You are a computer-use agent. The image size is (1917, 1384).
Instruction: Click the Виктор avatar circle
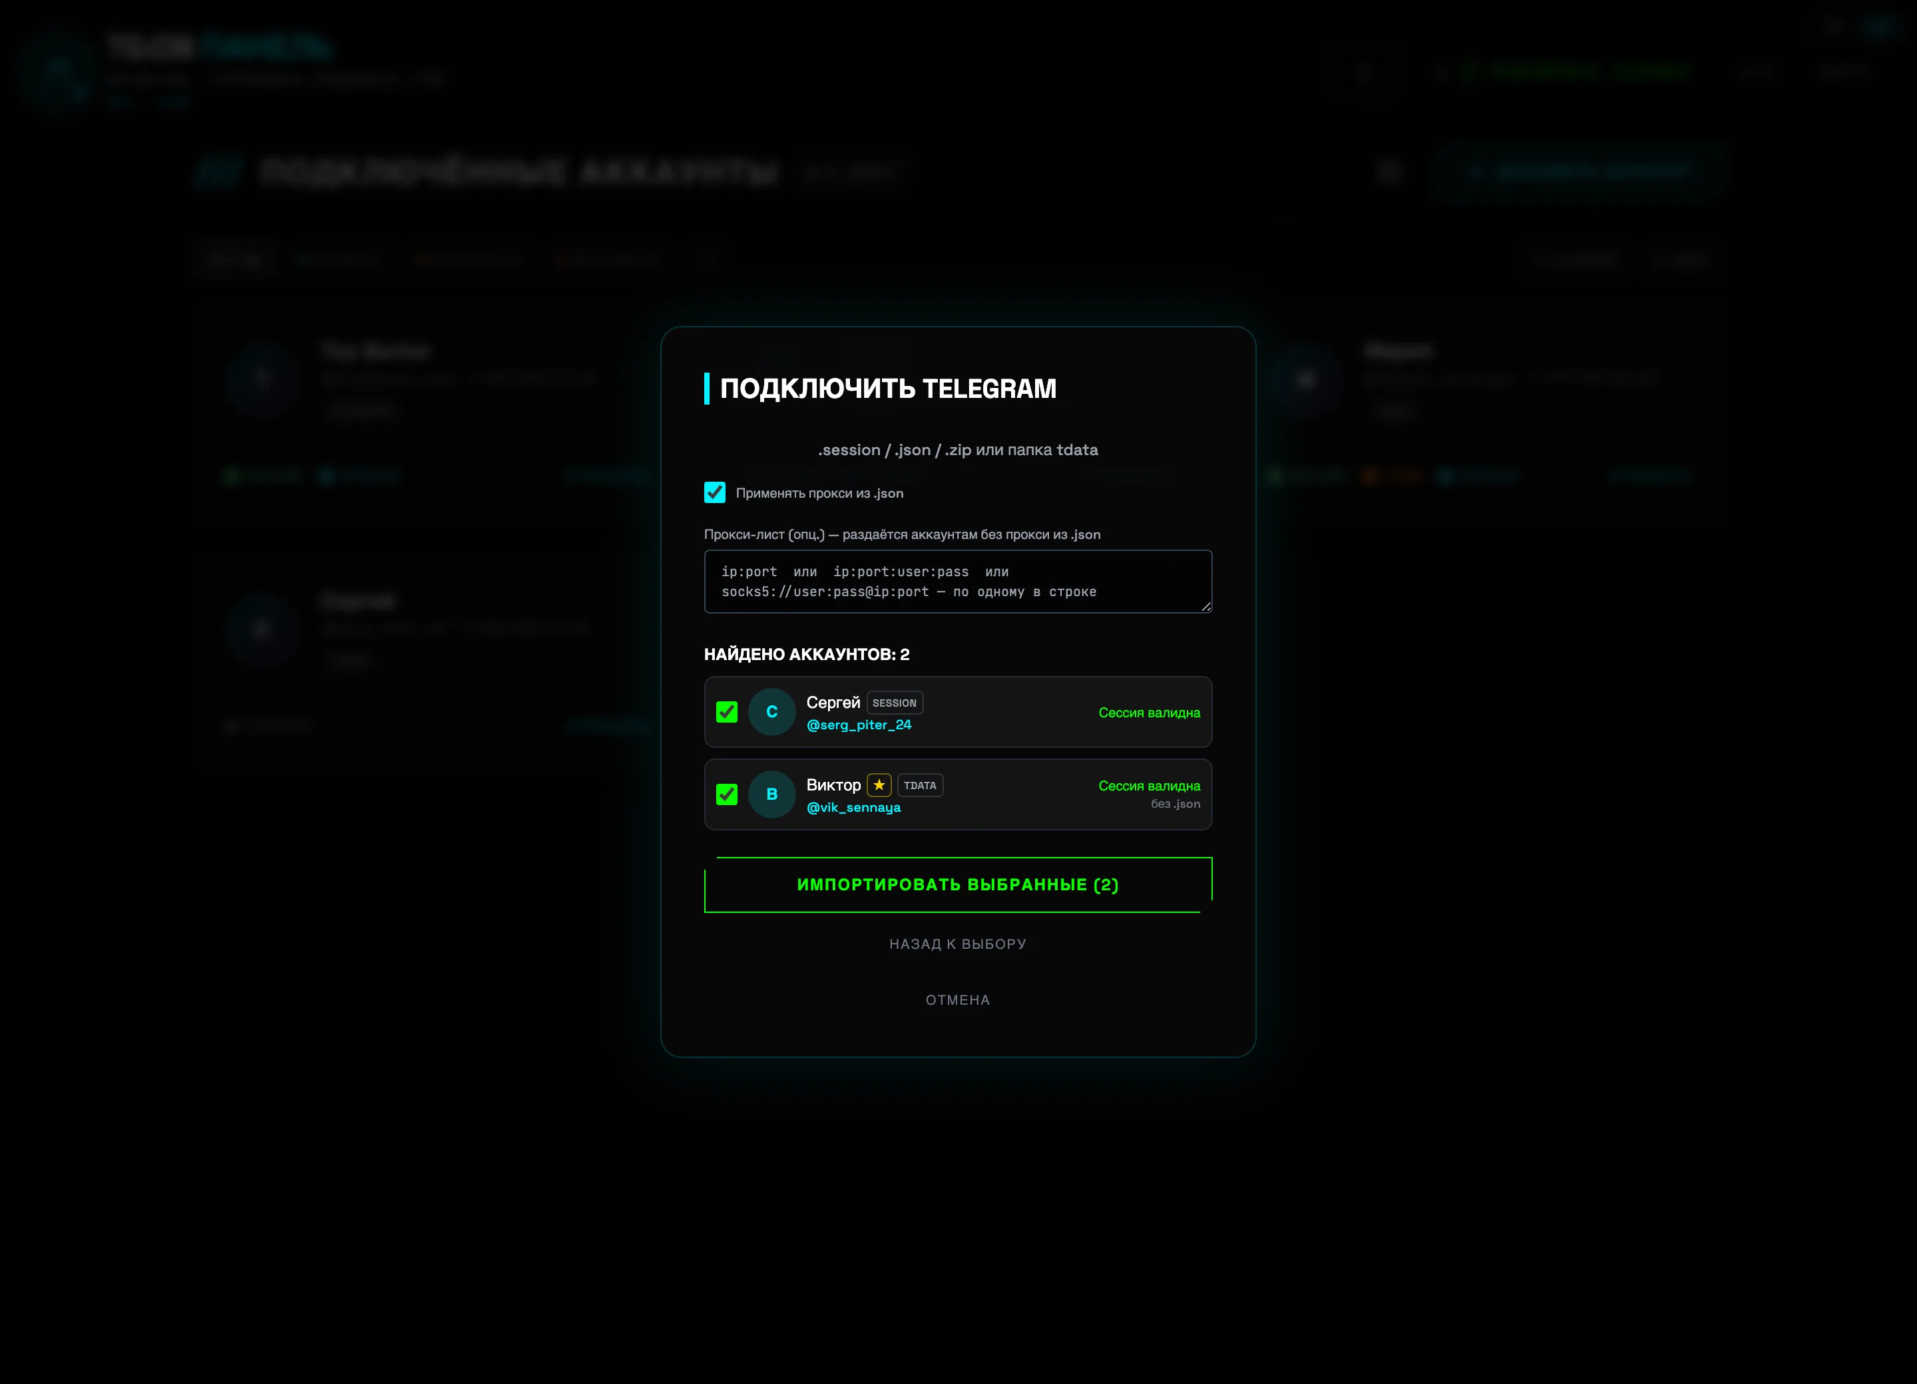click(x=771, y=794)
